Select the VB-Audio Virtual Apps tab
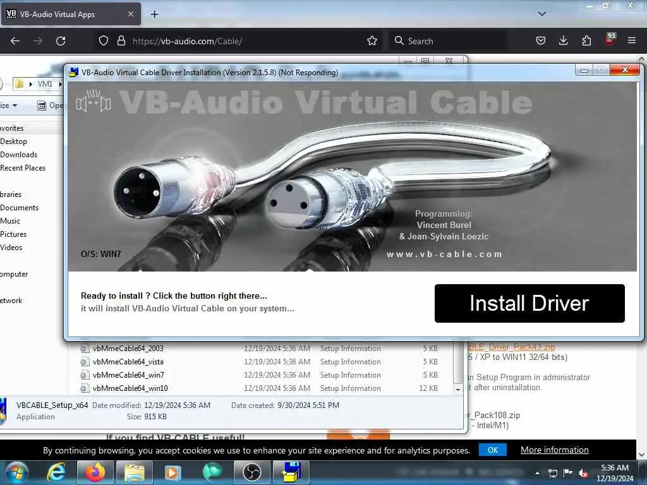The image size is (647, 485). point(71,15)
